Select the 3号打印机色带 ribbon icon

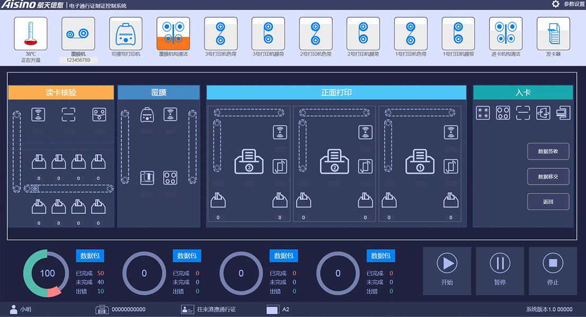220,34
